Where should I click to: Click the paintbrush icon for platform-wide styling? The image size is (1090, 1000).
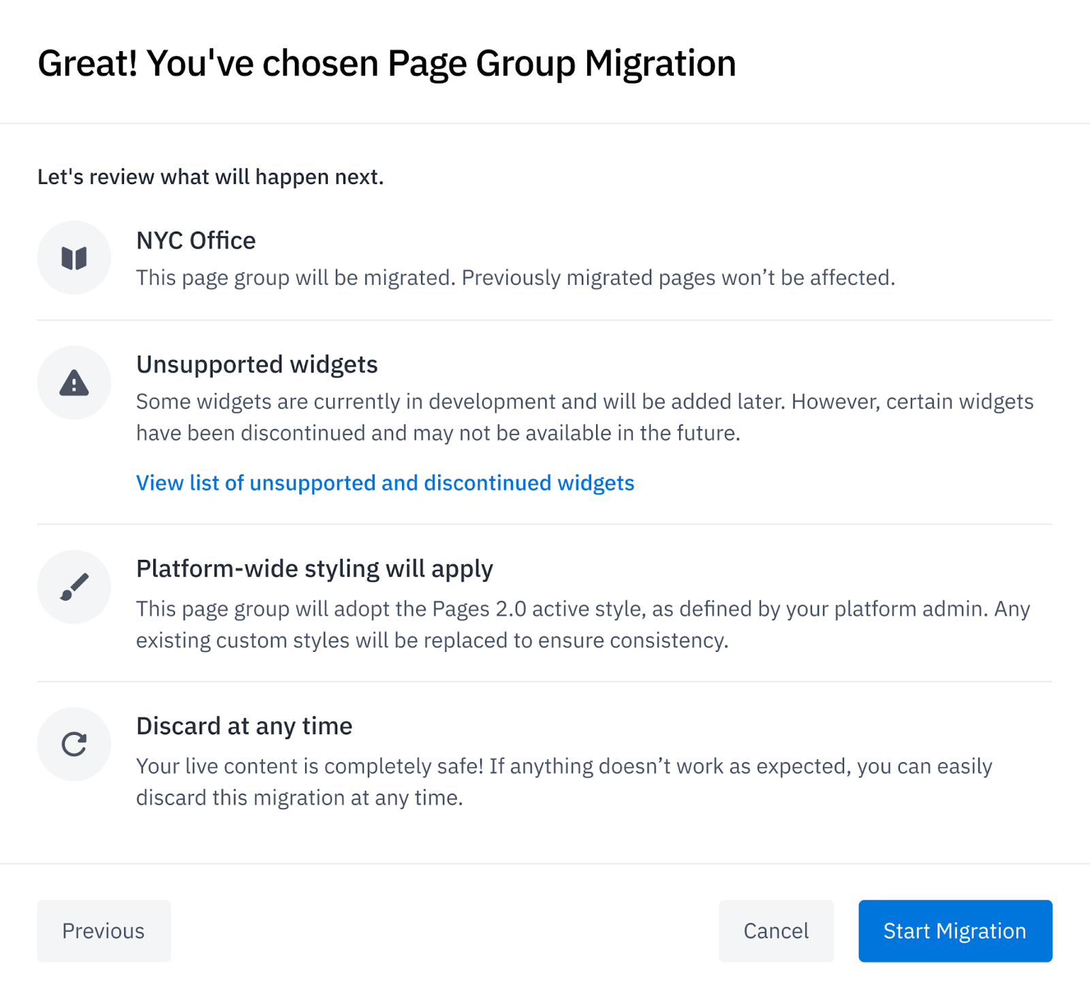(74, 587)
